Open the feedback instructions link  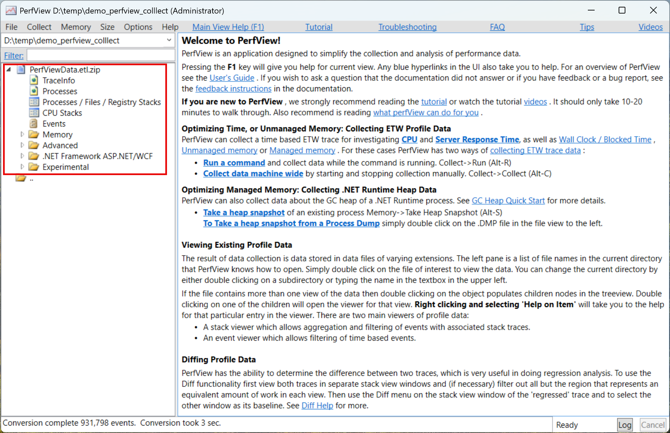(233, 89)
